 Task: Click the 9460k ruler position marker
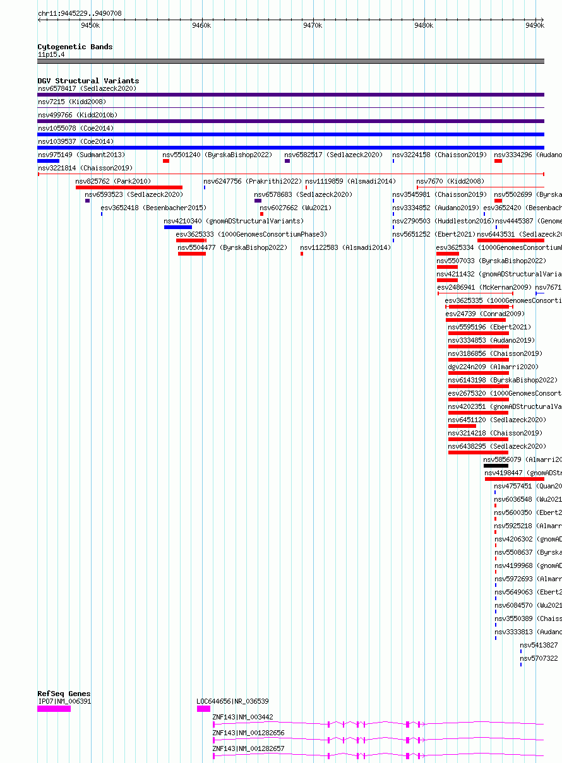[x=201, y=25]
